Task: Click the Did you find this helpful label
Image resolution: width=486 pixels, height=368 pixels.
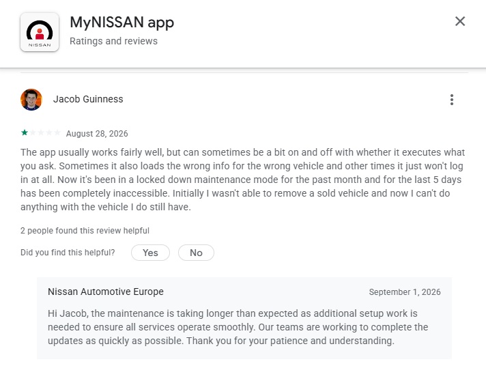Action: point(68,253)
